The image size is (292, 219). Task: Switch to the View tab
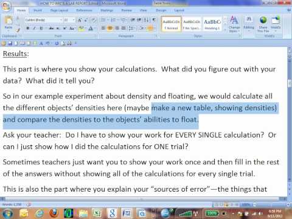click(x=144, y=10)
